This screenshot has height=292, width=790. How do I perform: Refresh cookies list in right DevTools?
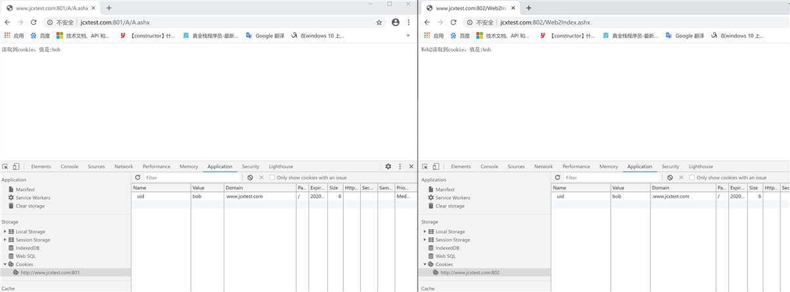[x=558, y=177]
